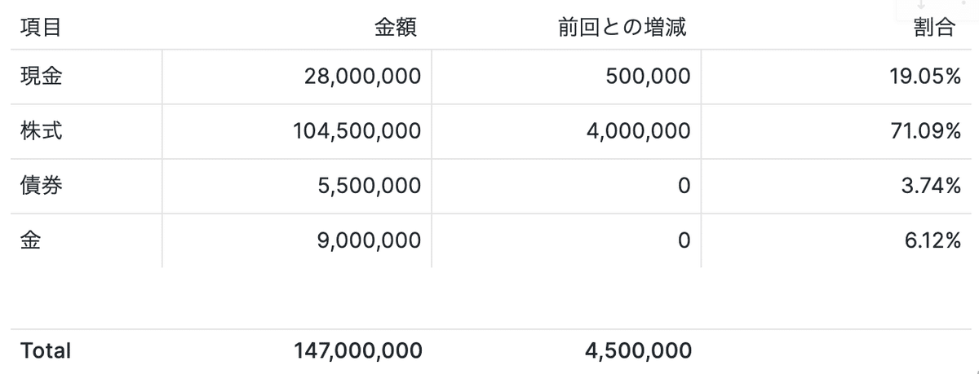Click the 4,500,000 total change value
Screen dimensions: 979x374
pyautogui.click(x=638, y=351)
